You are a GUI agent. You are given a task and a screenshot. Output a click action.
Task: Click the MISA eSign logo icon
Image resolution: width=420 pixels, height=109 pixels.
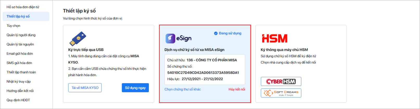pos(170,38)
